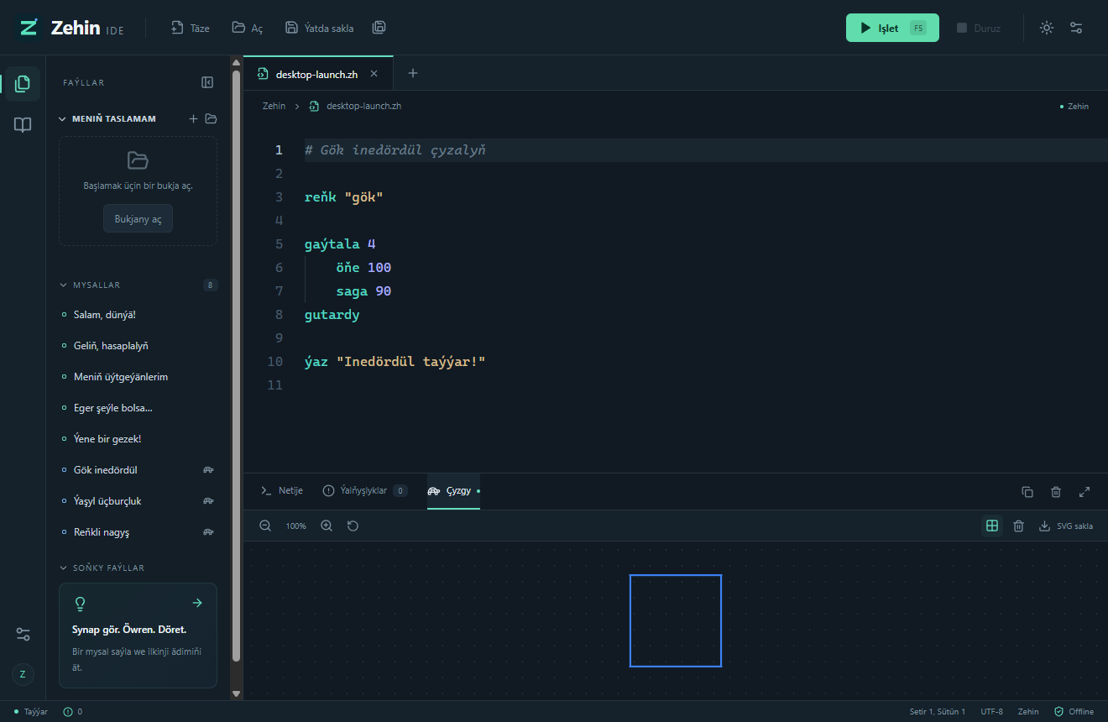Add a new editor tab
Image resolution: width=1108 pixels, height=722 pixels.
click(413, 73)
